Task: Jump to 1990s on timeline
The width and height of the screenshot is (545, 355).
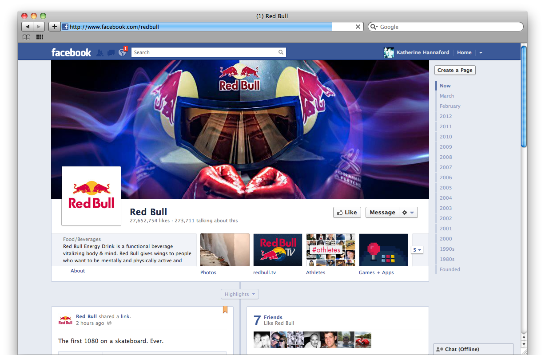Action: point(447,249)
